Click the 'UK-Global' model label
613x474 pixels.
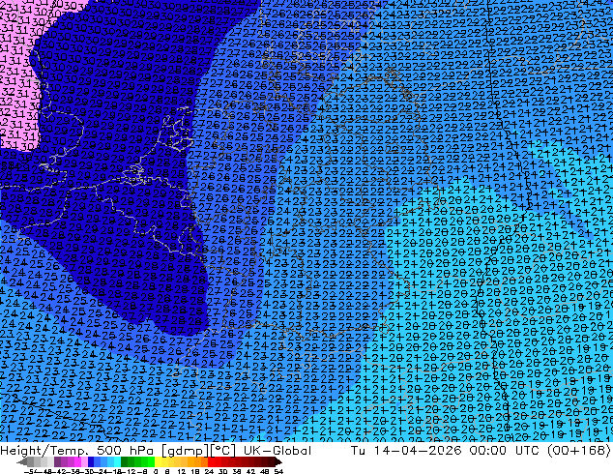point(277,451)
